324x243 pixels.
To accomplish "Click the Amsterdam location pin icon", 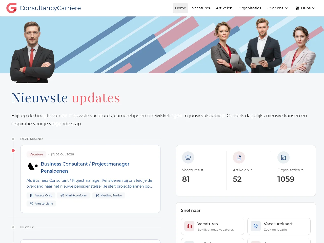I will (32, 204).
